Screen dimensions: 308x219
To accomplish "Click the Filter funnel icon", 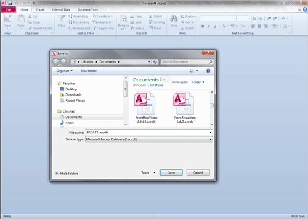I will point(62,18).
